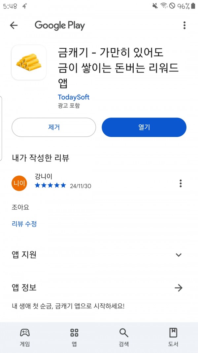Switch to the 도서 books tab
Viewport: 198px width, 353px height.
click(x=173, y=337)
